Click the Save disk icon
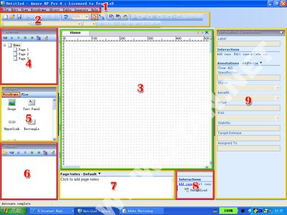The width and height of the screenshot is (287, 215). tap(19, 17)
